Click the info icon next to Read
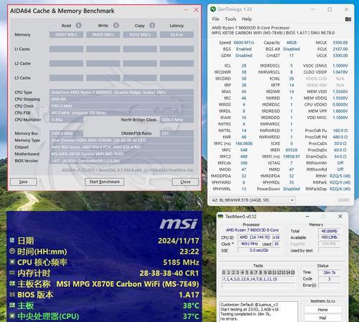The image size is (359, 322). point(78,25)
